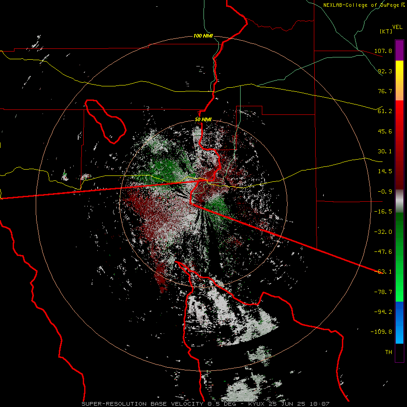Select the -32.0 scale value
Screen dimensions: 407x407
(x=383, y=232)
